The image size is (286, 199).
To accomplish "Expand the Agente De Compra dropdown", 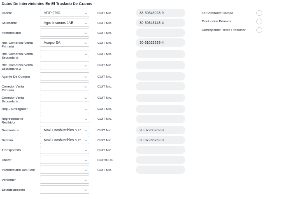I will pos(65,76).
